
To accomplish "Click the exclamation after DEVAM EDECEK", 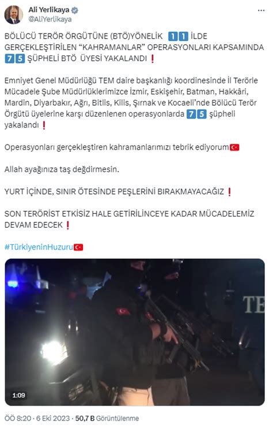I will (x=68, y=225).
